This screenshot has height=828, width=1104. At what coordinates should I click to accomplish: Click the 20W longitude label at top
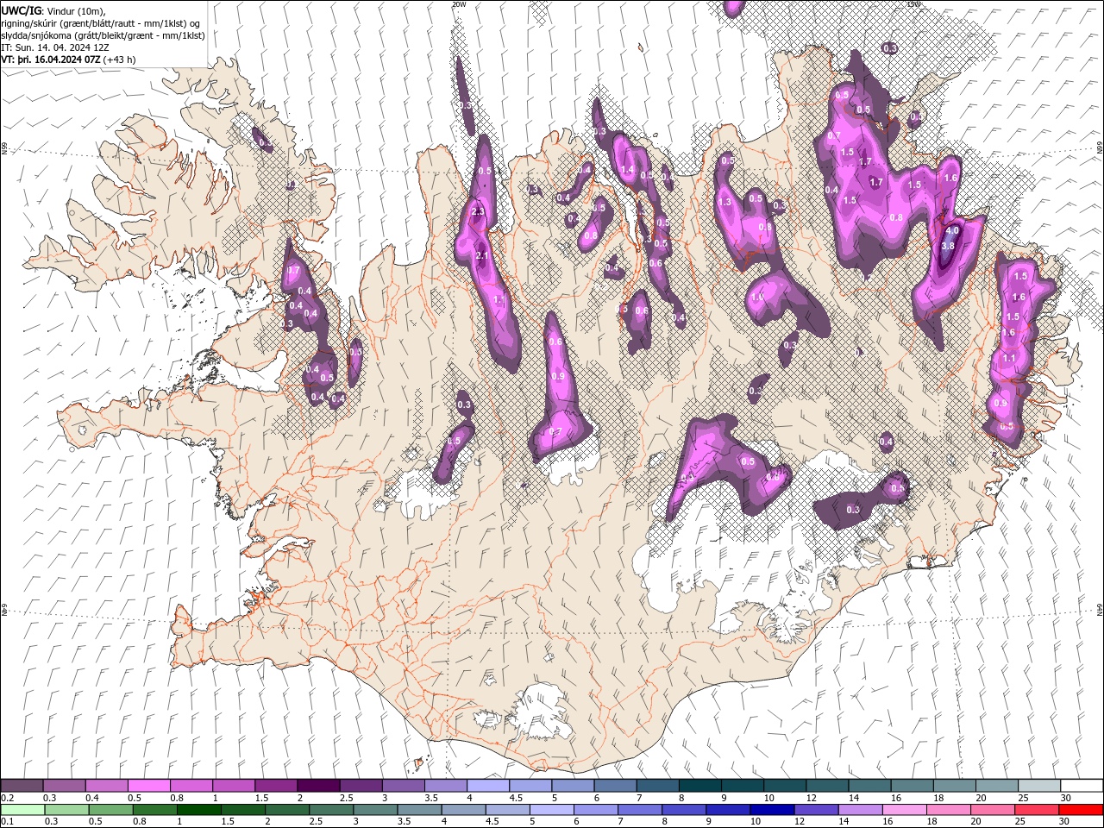(459, 4)
